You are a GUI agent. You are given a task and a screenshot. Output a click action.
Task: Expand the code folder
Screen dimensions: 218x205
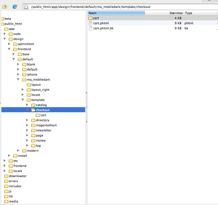pos(5,34)
